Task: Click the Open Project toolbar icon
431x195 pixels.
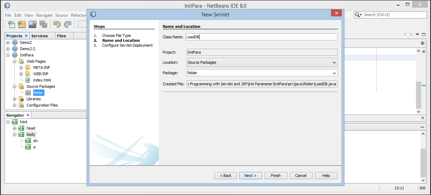Action: point(33,24)
